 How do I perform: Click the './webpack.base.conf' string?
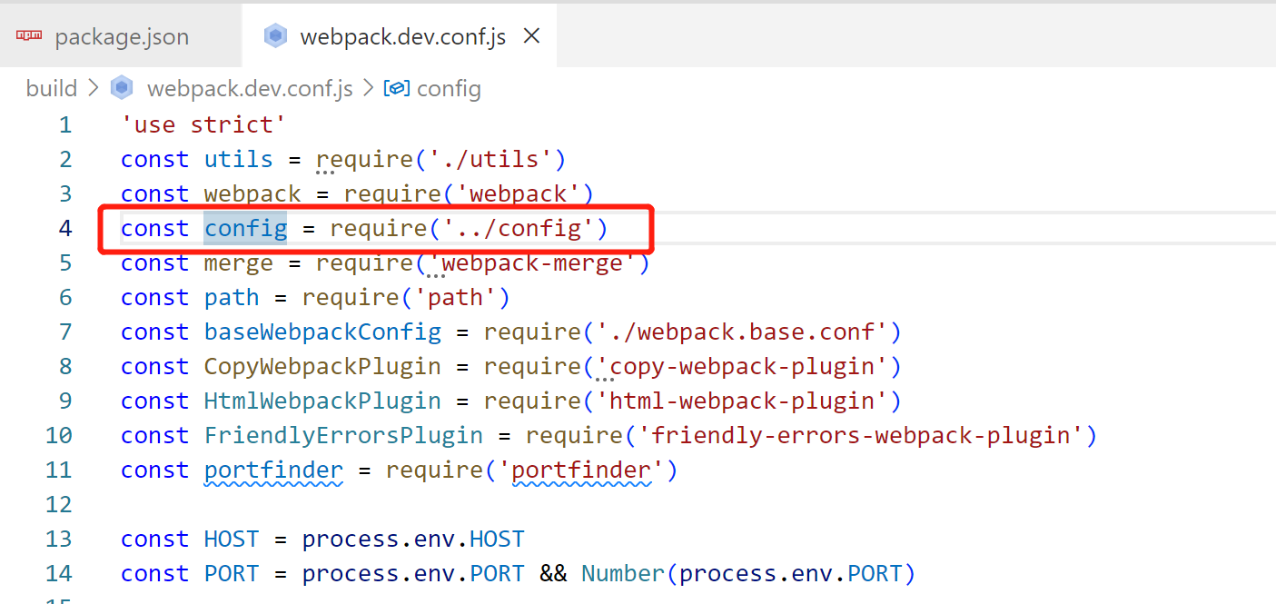[x=741, y=332]
